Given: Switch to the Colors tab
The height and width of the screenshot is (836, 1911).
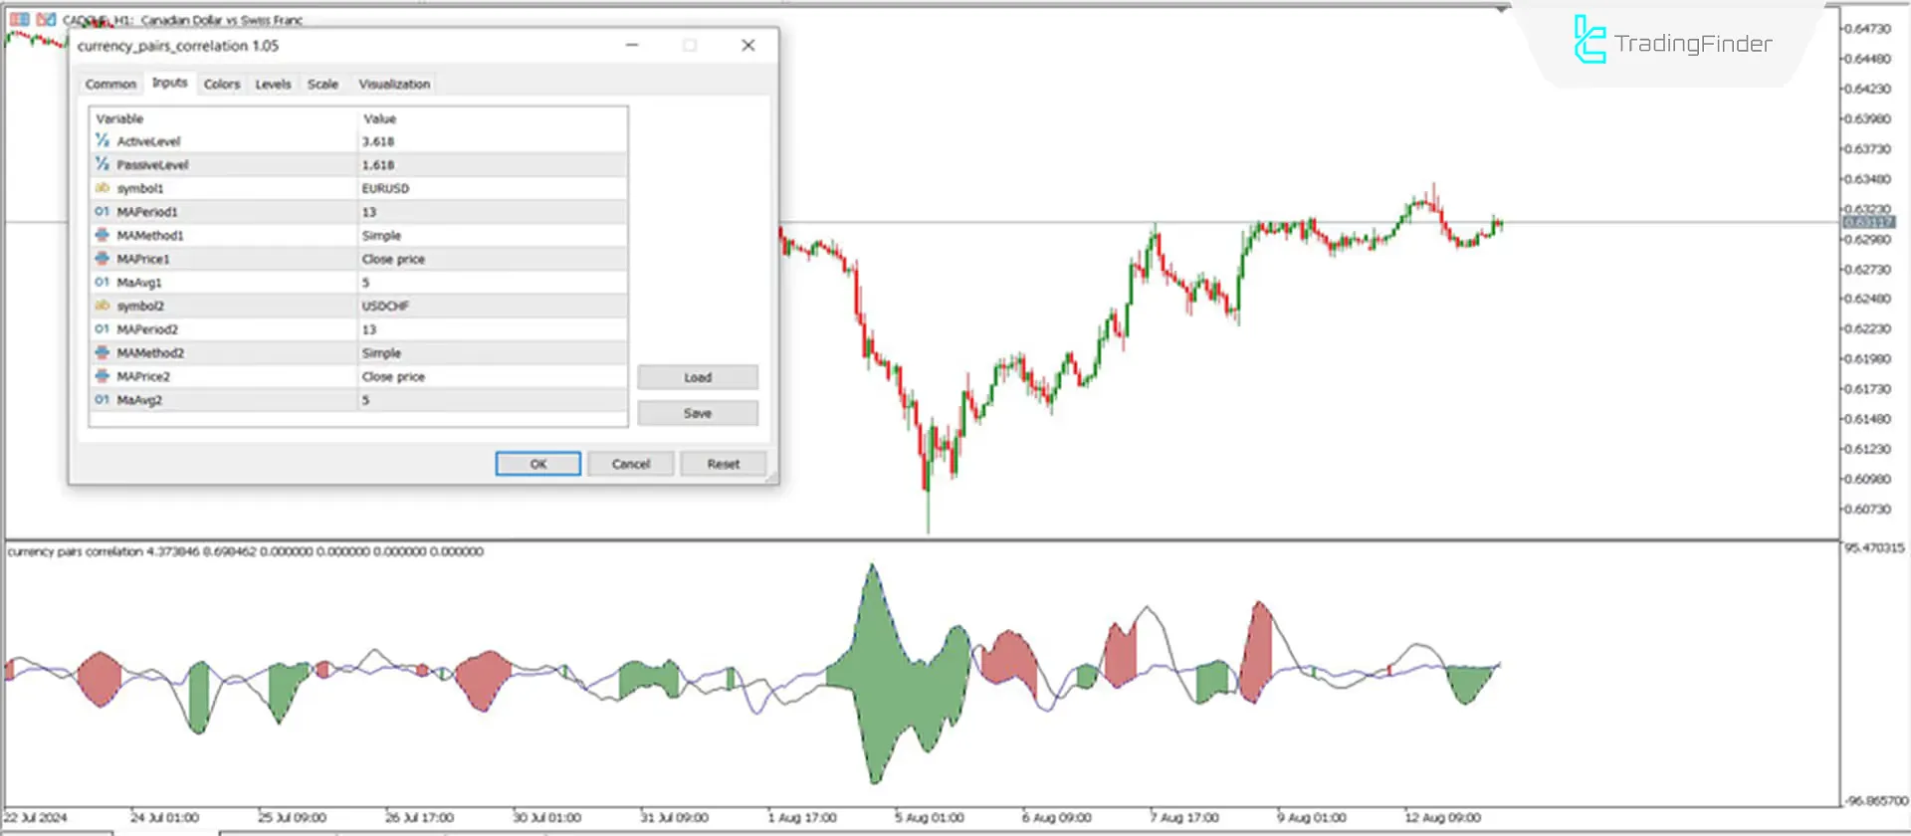Looking at the screenshot, I should [222, 85].
